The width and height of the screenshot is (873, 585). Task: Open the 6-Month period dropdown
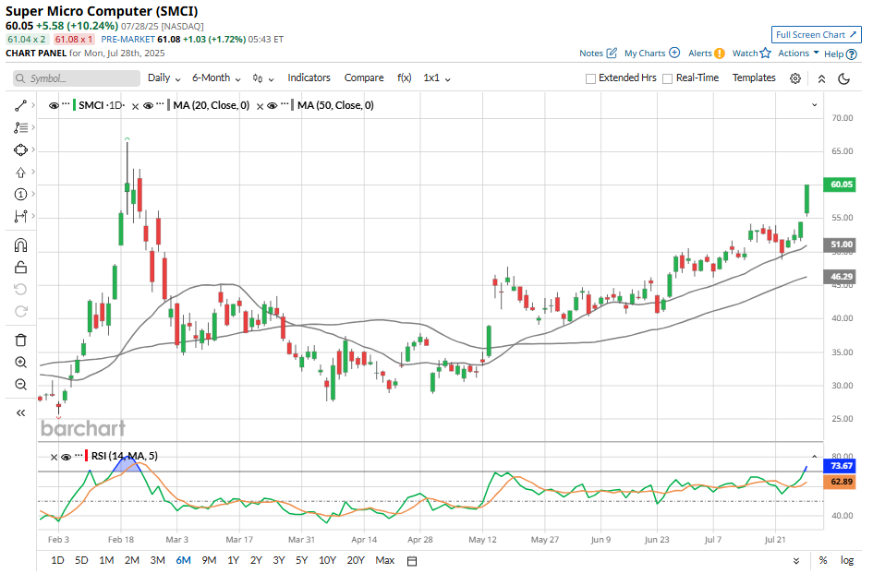(x=216, y=78)
